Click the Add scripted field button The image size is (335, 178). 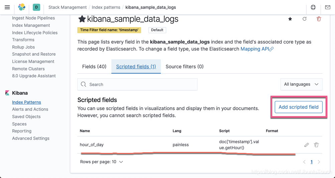(x=299, y=107)
